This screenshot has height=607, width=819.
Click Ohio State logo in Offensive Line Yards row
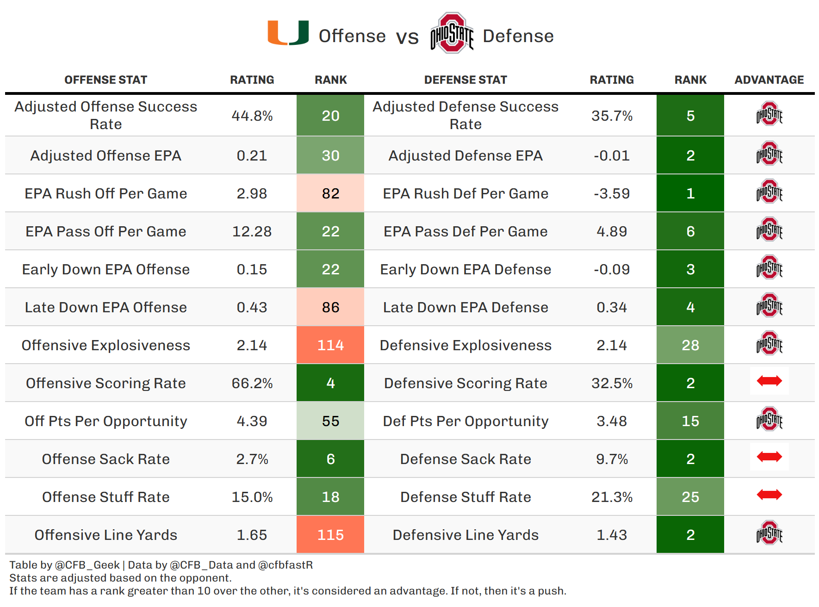point(769,533)
